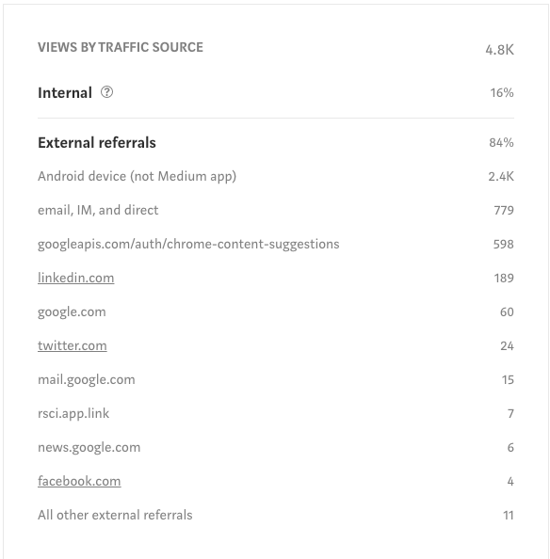Select the Android device (not Medium app) row
This screenshot has width=550, height=559.
pos(276,176)
